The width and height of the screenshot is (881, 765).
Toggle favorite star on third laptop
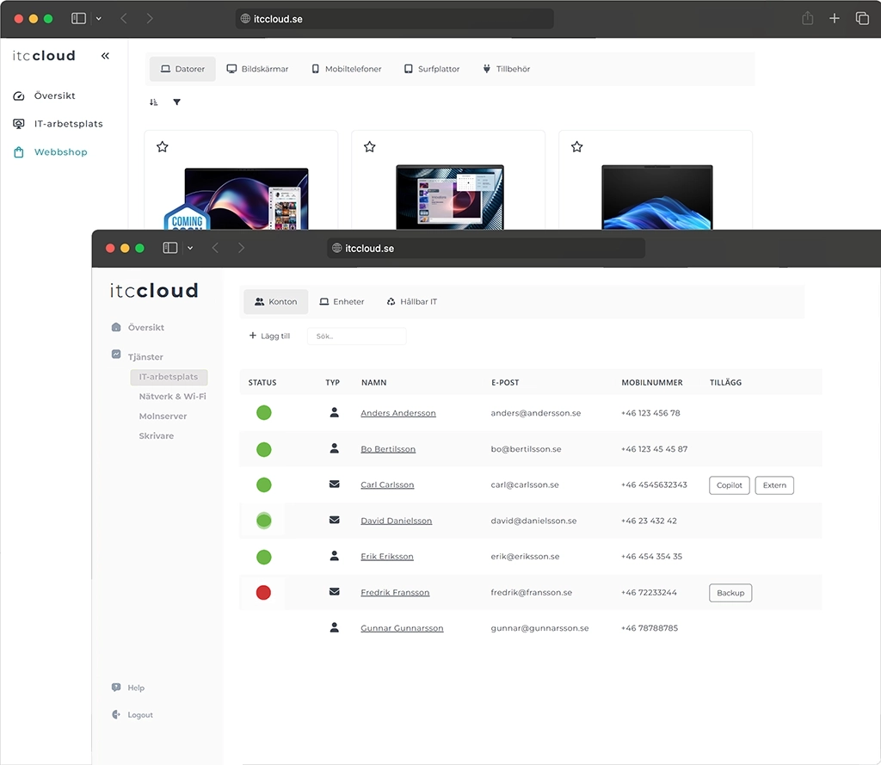(576, 147)
